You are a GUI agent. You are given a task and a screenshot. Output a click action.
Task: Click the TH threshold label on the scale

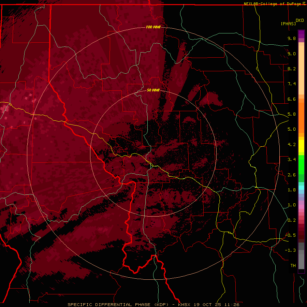tap(293, 266)
